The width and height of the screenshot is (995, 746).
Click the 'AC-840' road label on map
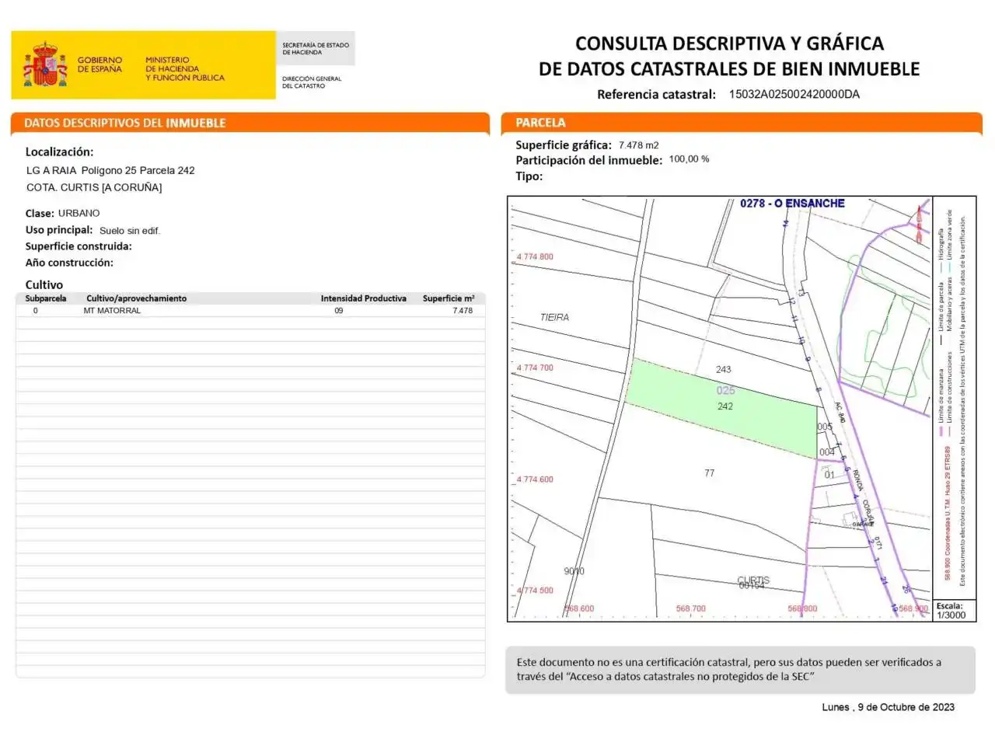[840, 413]
